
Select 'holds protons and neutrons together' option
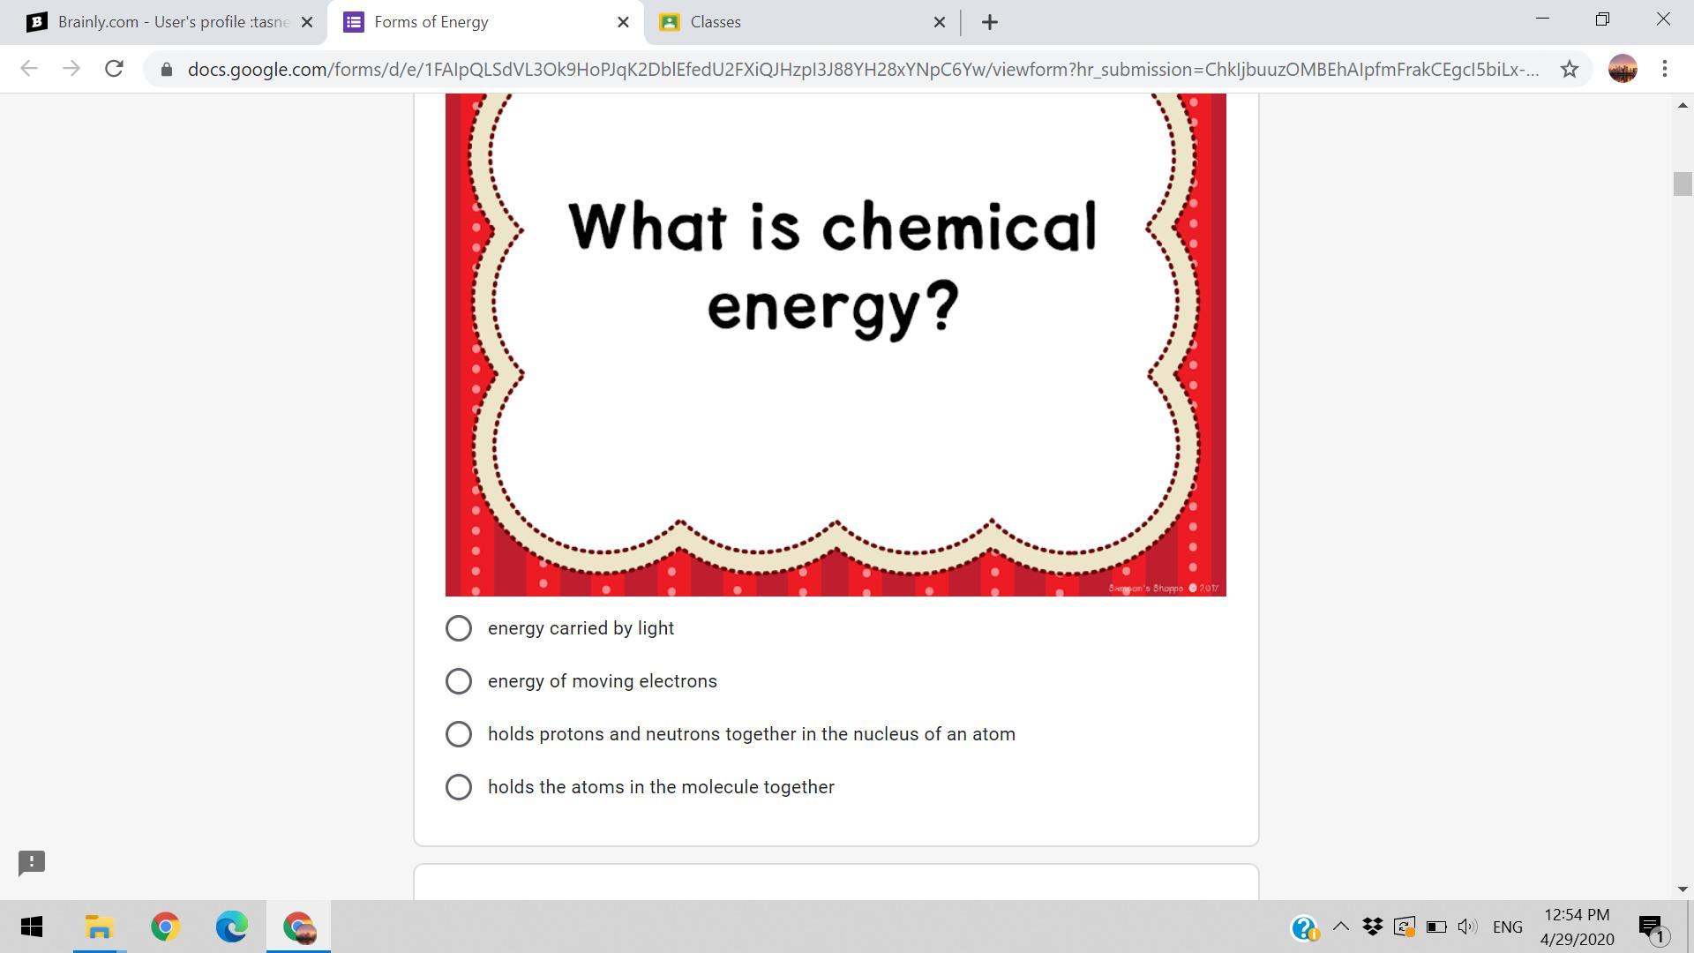click(459, 734)
